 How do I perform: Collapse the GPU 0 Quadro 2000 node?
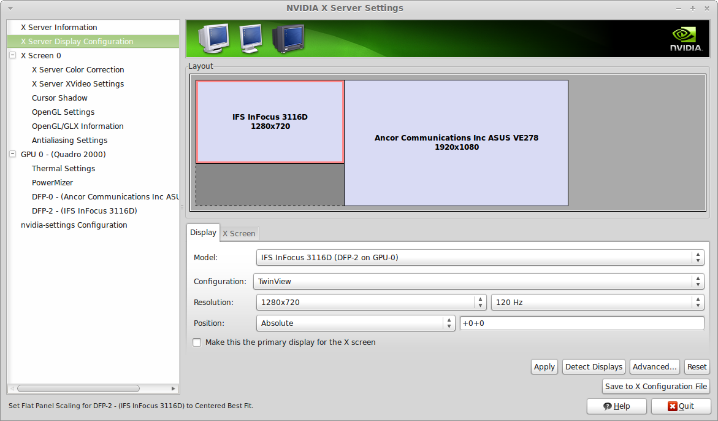click(13, 154)
